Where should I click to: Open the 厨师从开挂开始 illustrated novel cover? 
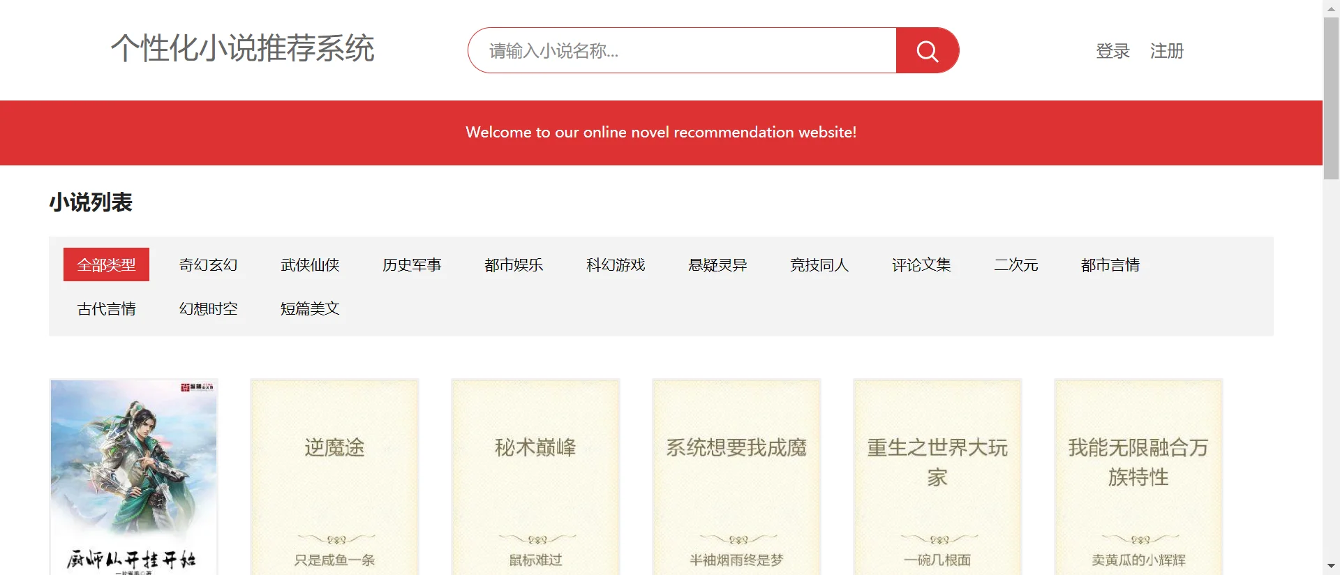[x=134, y=477]
